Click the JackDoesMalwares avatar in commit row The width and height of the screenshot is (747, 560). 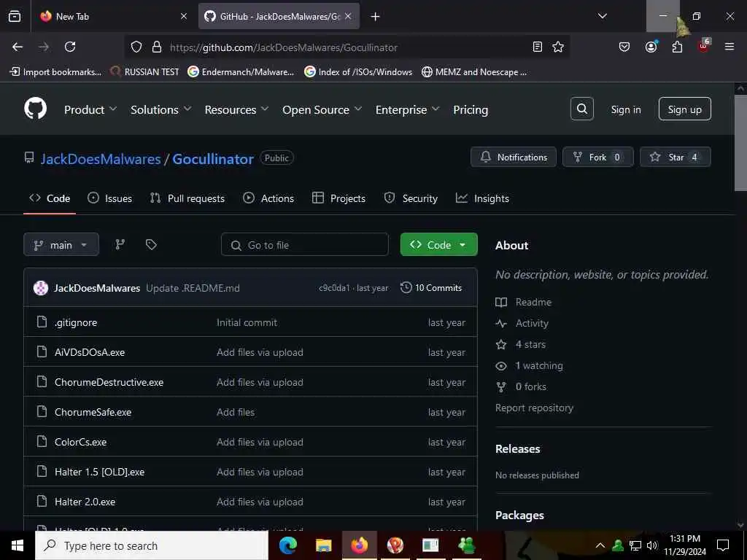41,287
